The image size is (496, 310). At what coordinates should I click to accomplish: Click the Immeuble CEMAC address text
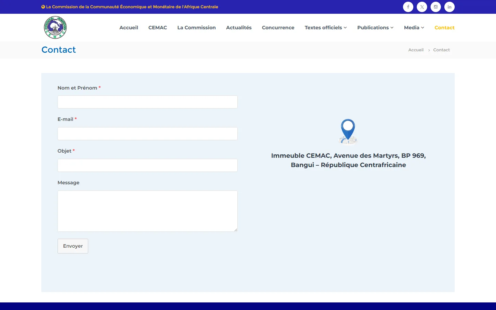pos(348,160)
